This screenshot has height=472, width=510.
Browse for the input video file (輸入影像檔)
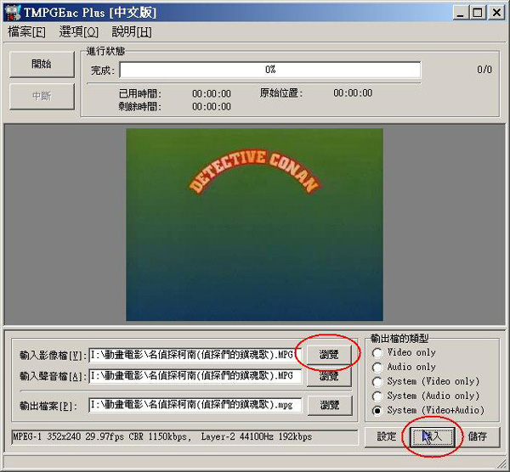point(329,355)
